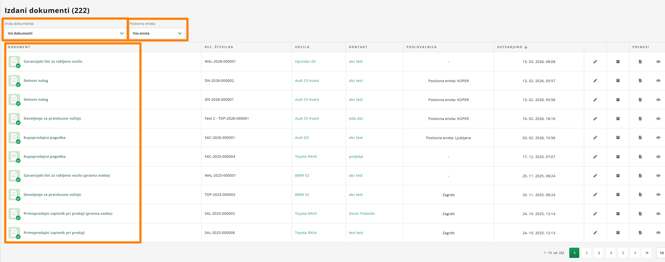Archive the SAC-2025-000004 document
This screenshot has width=665, height=262.
[x=618, y=157]
